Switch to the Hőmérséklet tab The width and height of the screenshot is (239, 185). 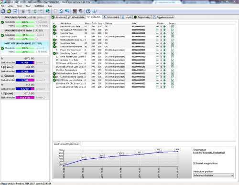click(76, 17)
